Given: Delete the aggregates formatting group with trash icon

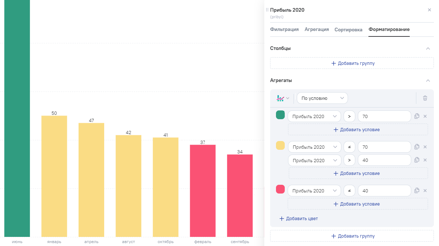Looking at the screenshot, I should (x=425, y=98).
